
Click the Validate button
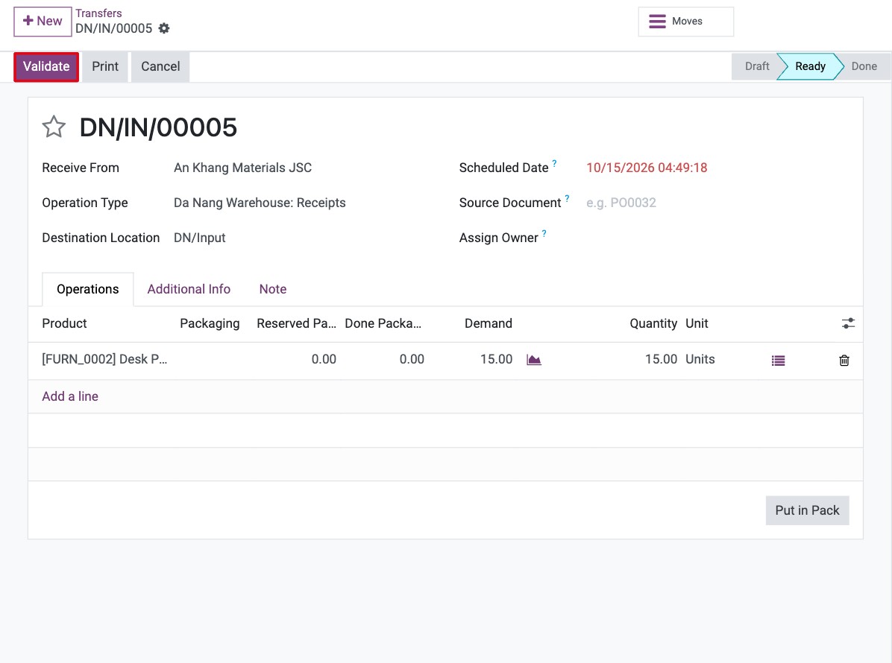pyautogui.click(x=46, y=66)
